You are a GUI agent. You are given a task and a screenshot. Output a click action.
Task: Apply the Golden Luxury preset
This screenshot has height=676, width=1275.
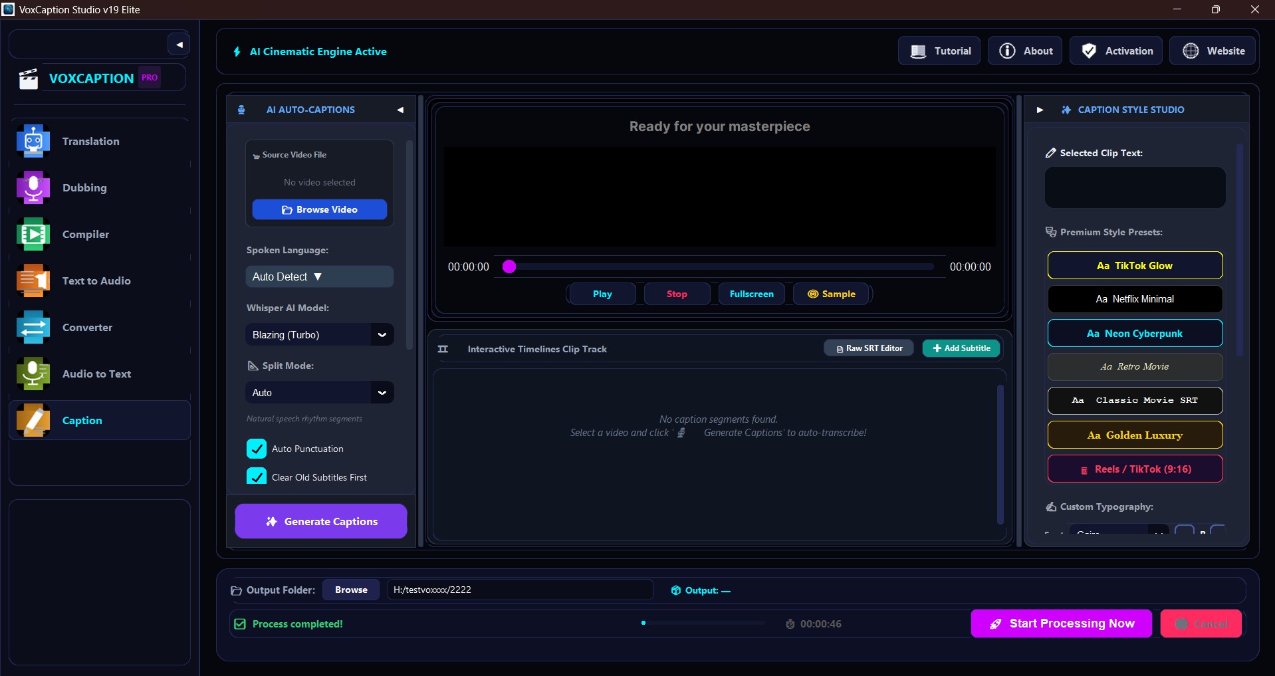tap(1135, 435)
